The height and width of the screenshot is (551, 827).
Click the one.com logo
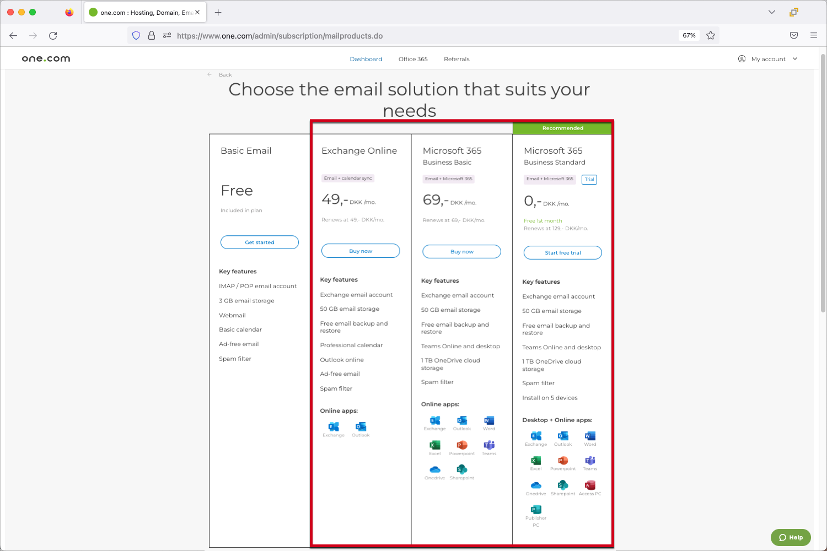46,59
